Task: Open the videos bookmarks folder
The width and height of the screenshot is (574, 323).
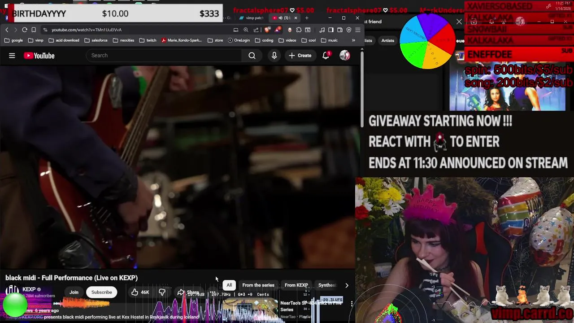Action: point(287,40)
